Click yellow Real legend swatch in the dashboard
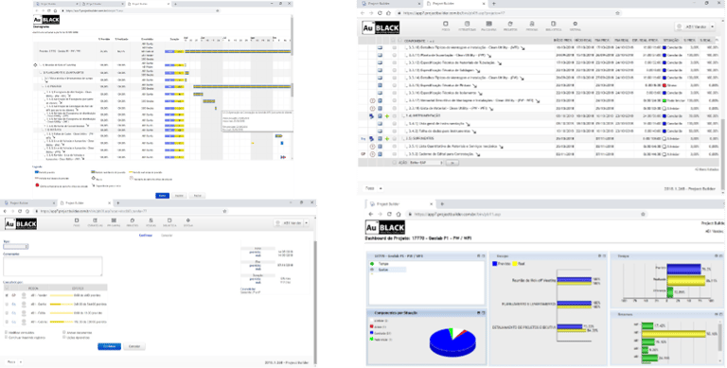Image resolution: width=727 pixels, height=368 pixels. tap(515, 264)
